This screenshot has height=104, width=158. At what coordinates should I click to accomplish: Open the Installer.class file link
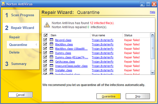click(x=64, y=70)
